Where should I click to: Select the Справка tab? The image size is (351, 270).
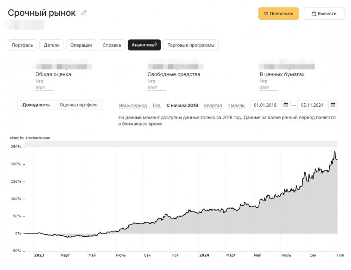pyautogui.click(x=112, y=45)
